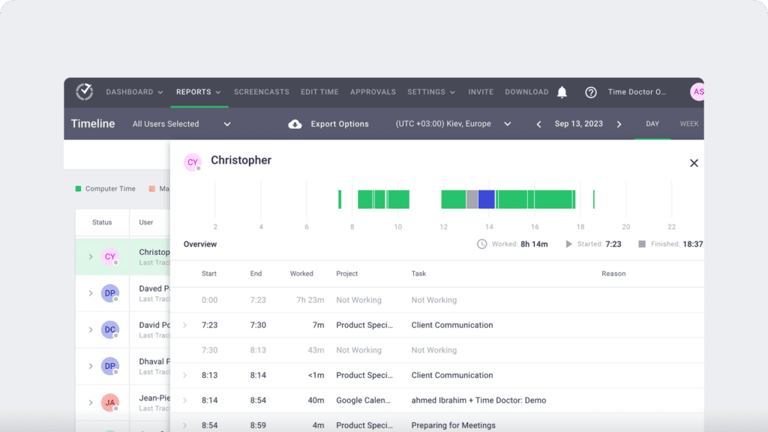Click the blue segment on the timeline

point(486,199)
